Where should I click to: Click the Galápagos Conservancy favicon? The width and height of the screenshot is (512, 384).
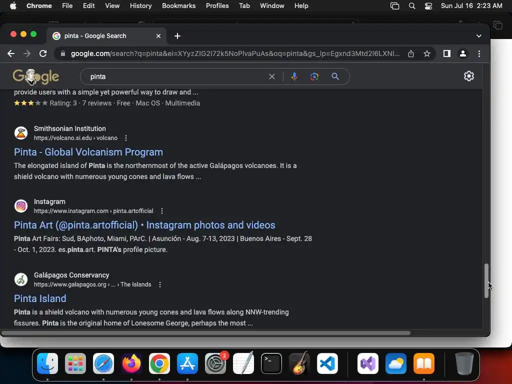[x=21, y=279]
